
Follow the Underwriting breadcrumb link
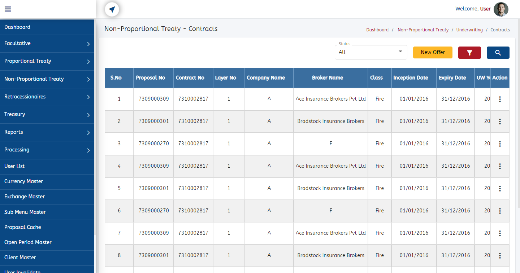(x=469, y=30)
